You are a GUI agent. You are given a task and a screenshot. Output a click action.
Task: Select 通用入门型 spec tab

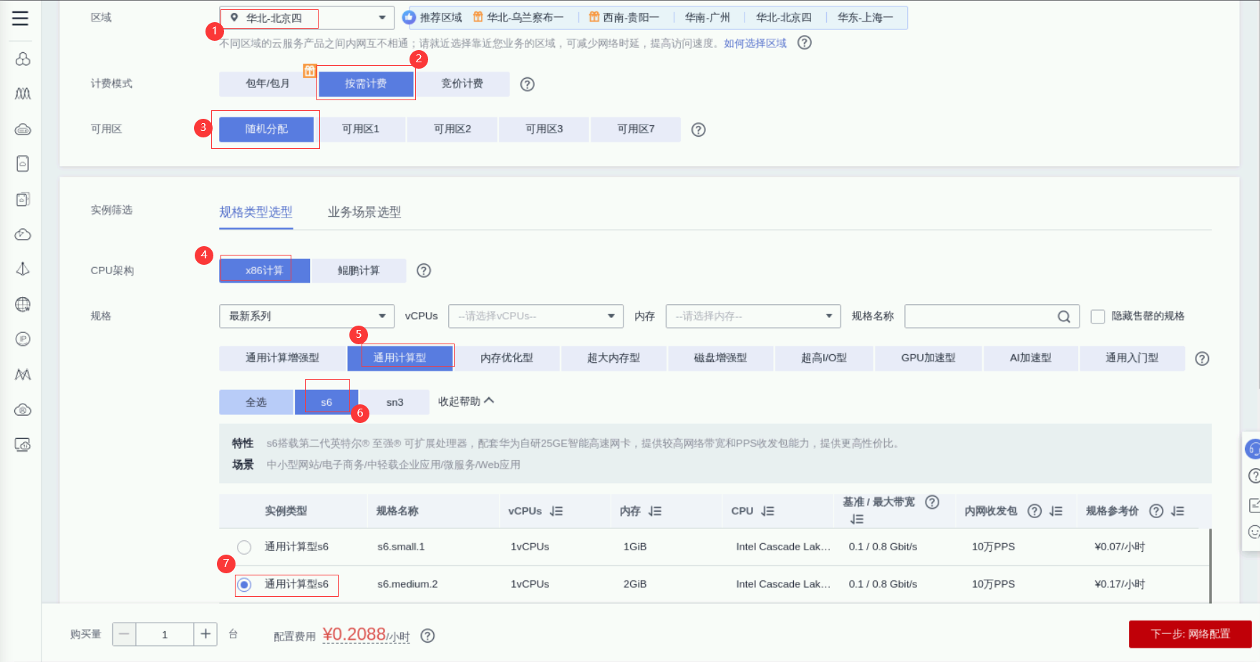coord(1132,358)
